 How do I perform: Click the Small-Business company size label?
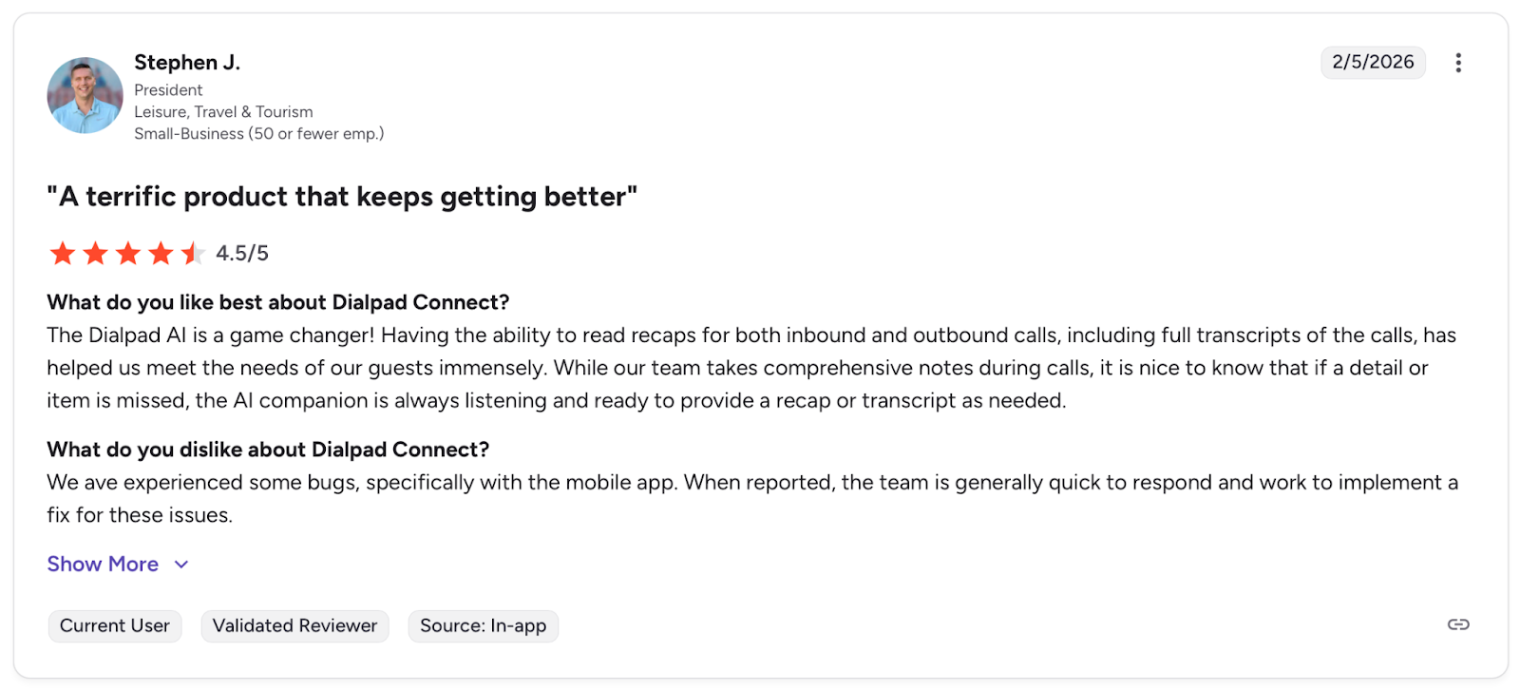[x=258, y=134]
